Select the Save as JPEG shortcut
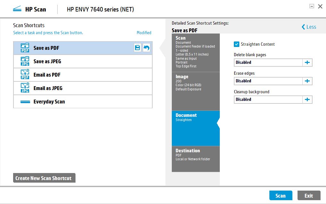The width and height of the screenshot is (326, 204). [x=83, y=61]
